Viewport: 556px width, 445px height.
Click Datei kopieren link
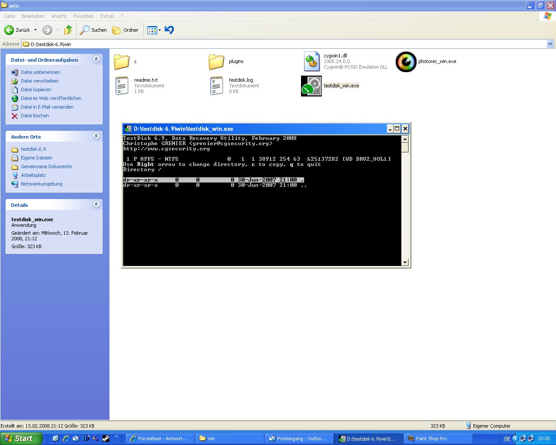(36, 90)
